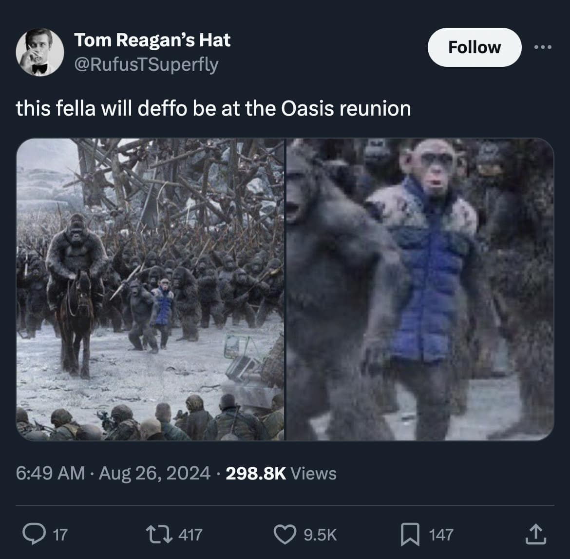Viewport: 570px width, 559px height.
Task: Bookmark the tweet using the bookmark icon
Action: 411,534
